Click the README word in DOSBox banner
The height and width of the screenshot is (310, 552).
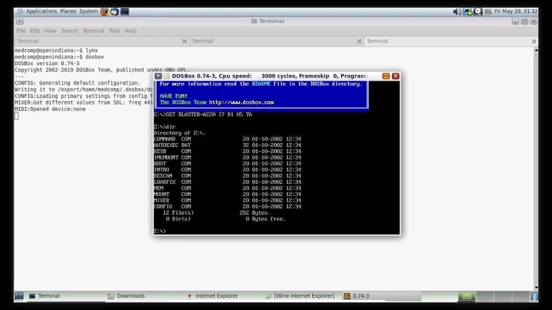pos(261,84)
